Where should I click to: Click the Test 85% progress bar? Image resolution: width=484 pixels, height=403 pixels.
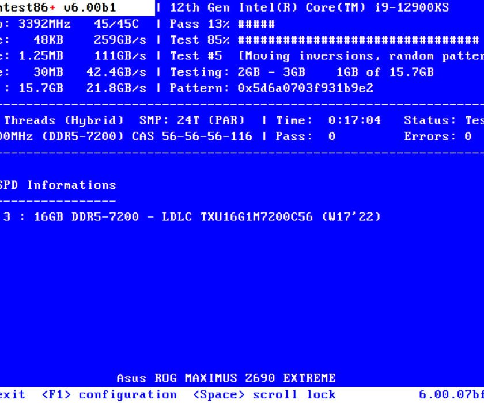pyautogui.click(x=288, y=40)
